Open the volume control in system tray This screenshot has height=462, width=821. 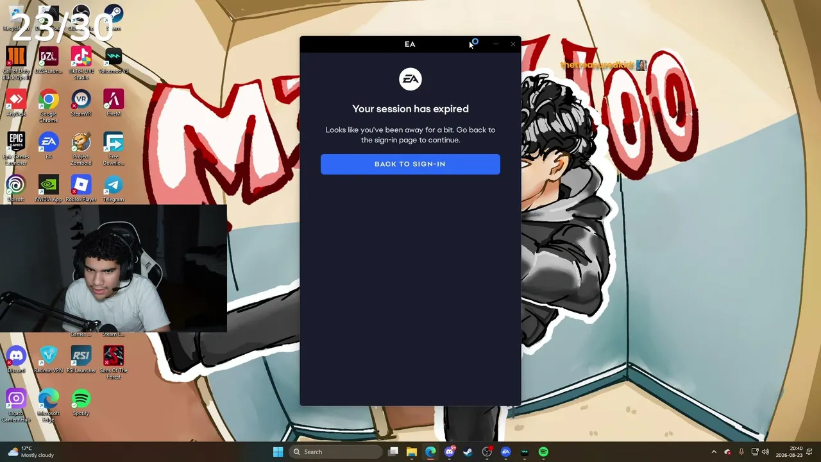(765, 452)
